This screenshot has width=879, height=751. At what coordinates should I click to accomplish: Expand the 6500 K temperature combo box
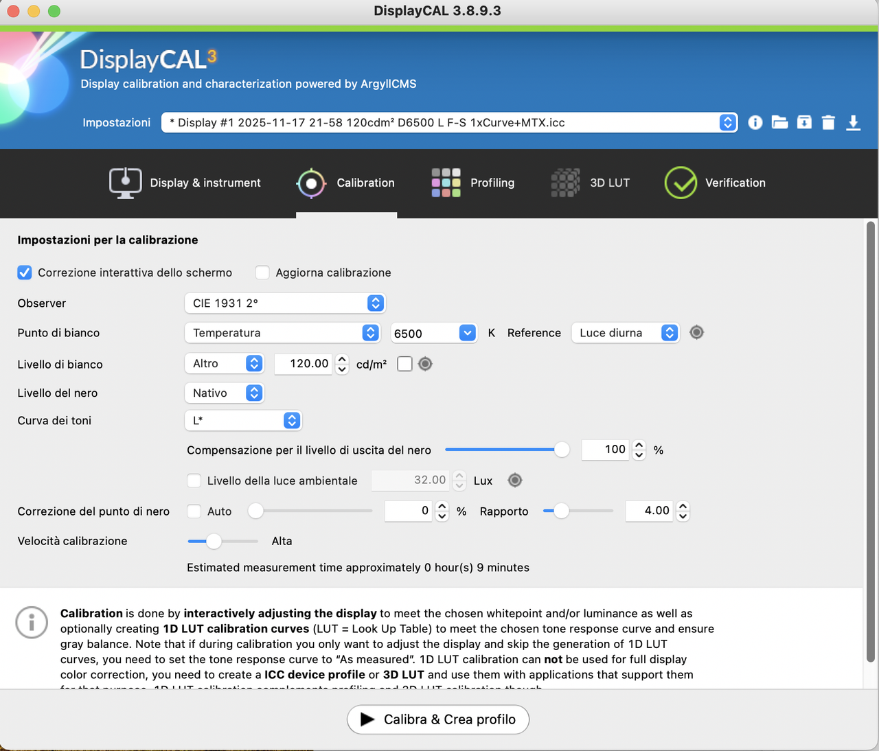[x=467, y=333]
